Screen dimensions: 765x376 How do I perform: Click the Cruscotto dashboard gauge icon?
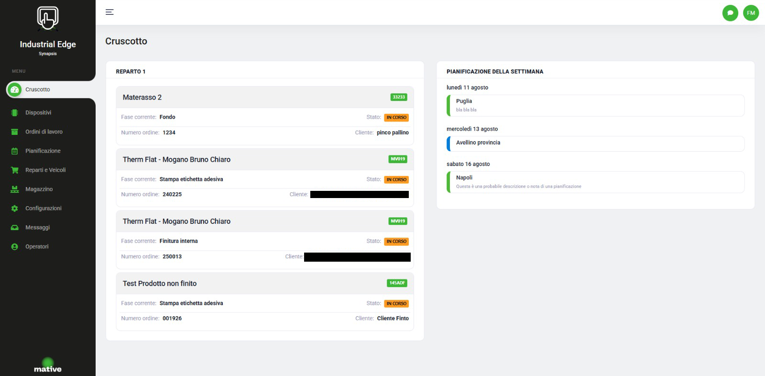click(x=15, y=89)
